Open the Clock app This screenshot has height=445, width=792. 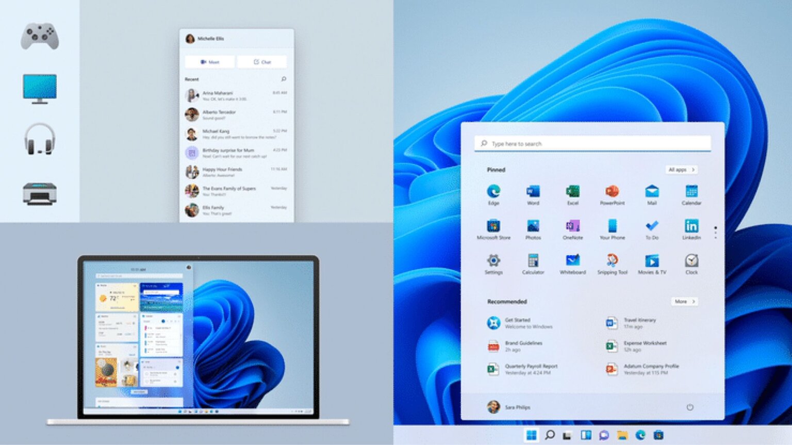(x=691, y=261)
